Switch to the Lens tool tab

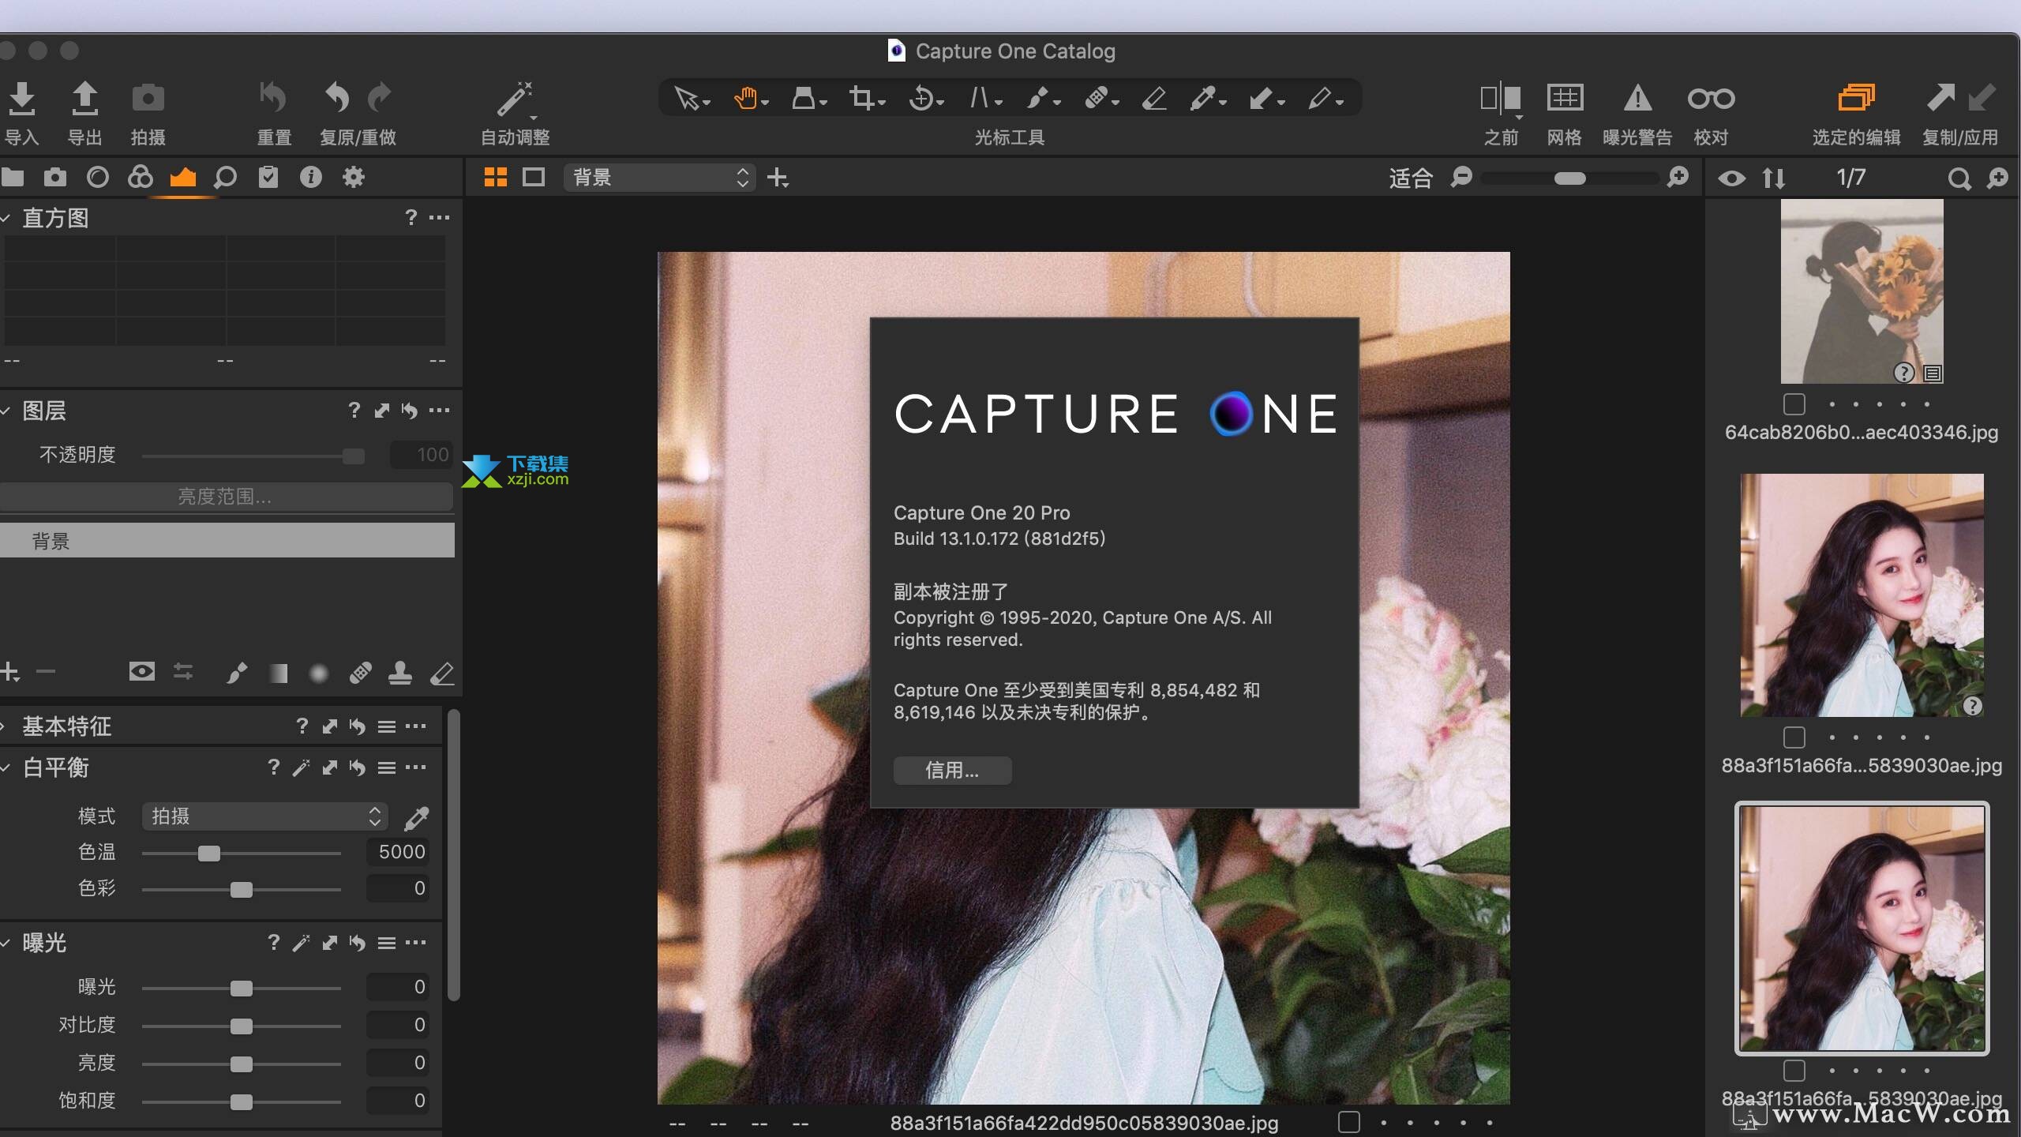point(98,178)
